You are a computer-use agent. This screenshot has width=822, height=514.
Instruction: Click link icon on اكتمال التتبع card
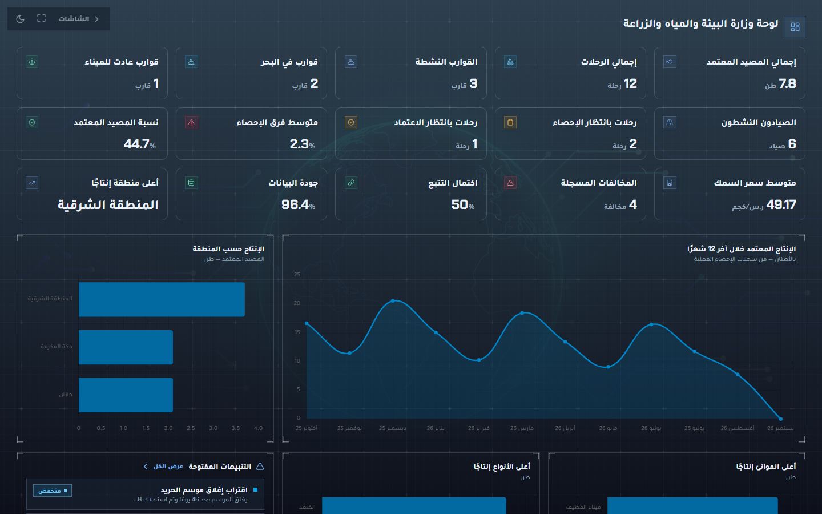point(351,183)
